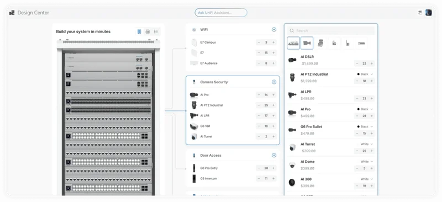
Task: Click the AI 360 camera thumbnail
Action: (292, 182)
